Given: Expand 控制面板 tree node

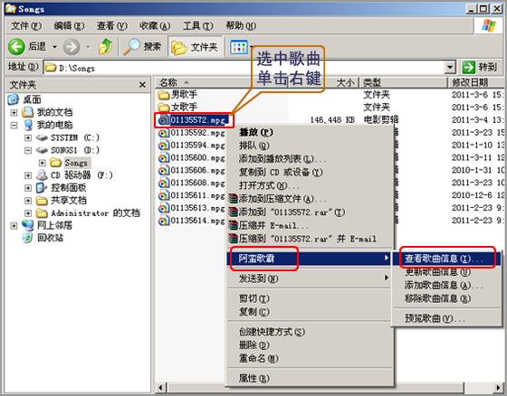Looking at the screenshot, I should 28,188.
